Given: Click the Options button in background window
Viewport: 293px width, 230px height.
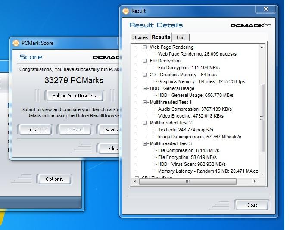Looking at the screenshot, I should point(56,179).
